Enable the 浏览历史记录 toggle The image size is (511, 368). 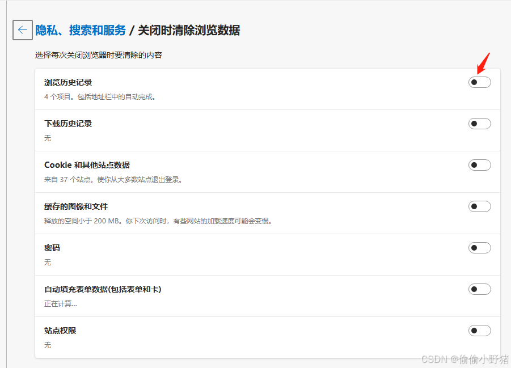[479, 82]
